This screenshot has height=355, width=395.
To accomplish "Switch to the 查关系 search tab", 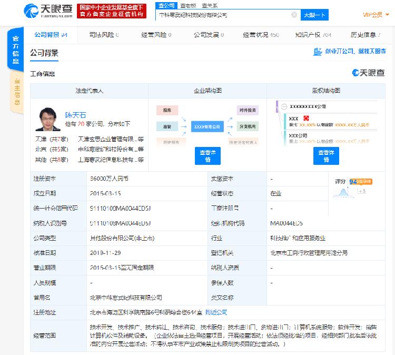I will tap(210, 6).
